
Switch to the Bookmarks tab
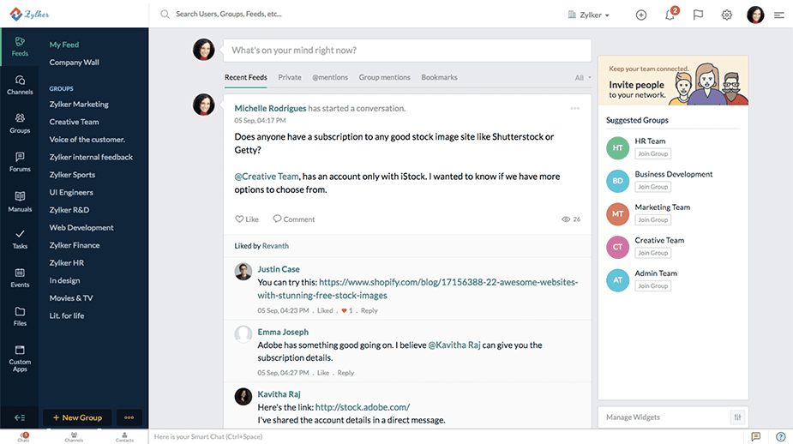tap(439, 77)
